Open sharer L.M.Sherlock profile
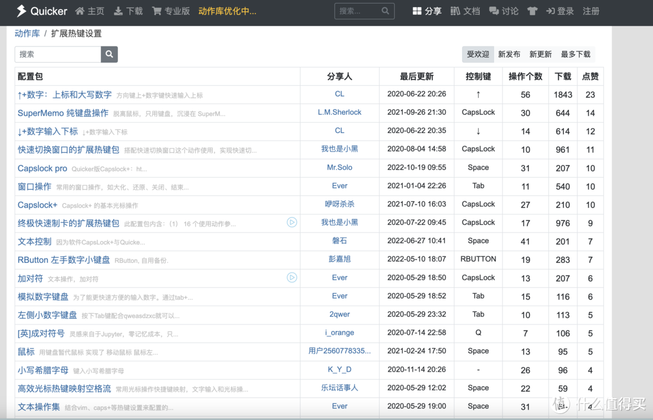 tap(339, 112)
